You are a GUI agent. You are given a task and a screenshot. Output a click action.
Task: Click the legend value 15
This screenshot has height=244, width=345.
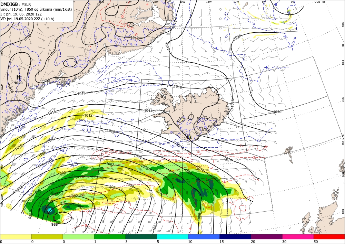click(221, 242)
